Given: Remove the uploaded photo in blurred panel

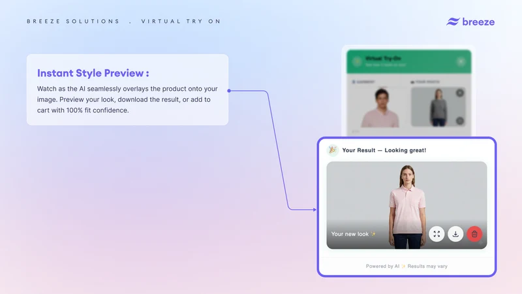Looking at the screenshot, I should pyautogui.click(x=460, y=93).
